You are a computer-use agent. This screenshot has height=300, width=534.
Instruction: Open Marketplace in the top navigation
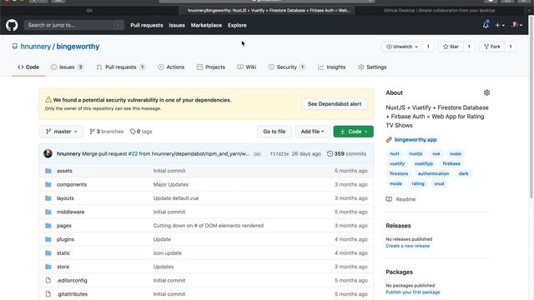[x=206, y=25]
